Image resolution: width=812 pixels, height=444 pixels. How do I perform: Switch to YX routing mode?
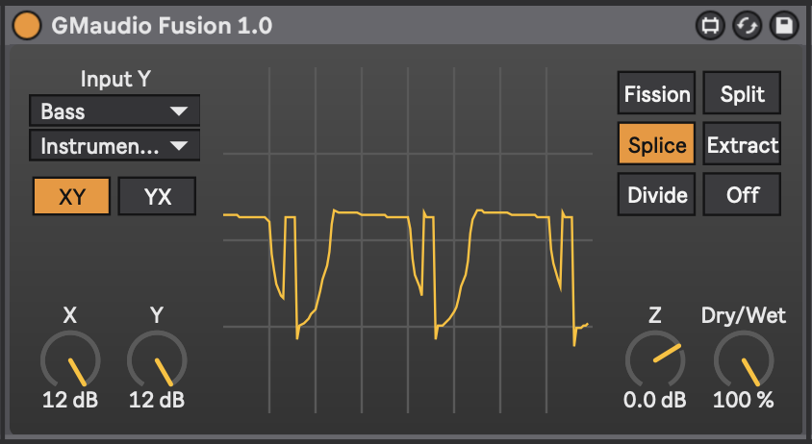point(157,196)
